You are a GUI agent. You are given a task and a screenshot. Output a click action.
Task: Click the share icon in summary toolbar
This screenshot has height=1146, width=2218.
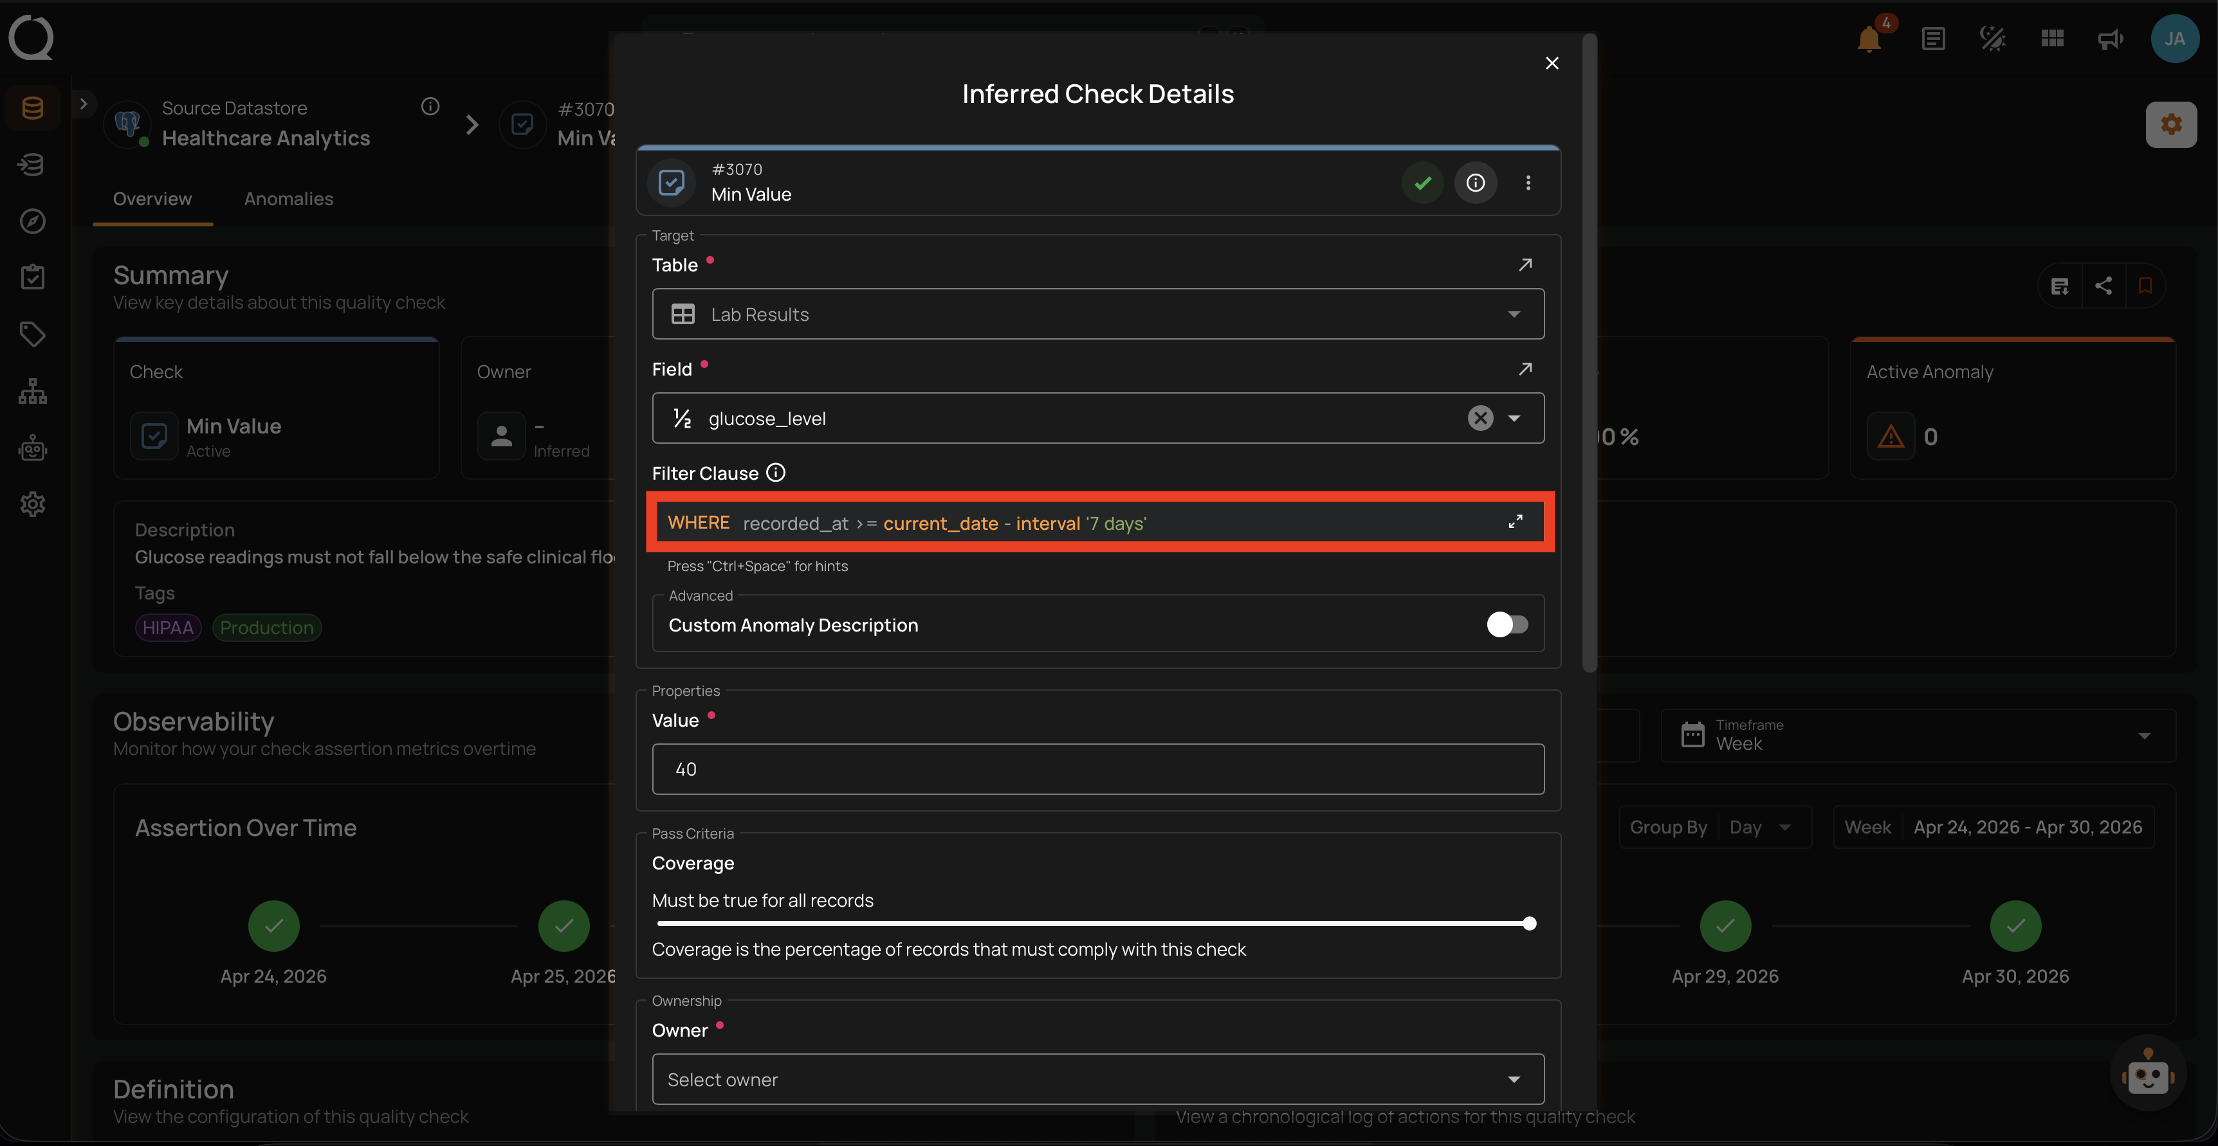click(2103, 286)
